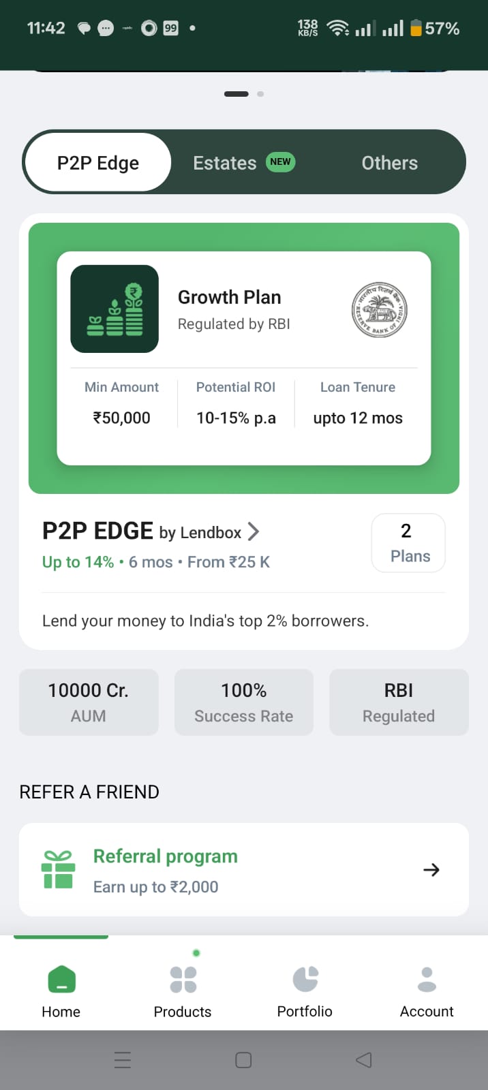Switch to the Others tab
The image size is (488, 1090).
click(x=389, y=163)
